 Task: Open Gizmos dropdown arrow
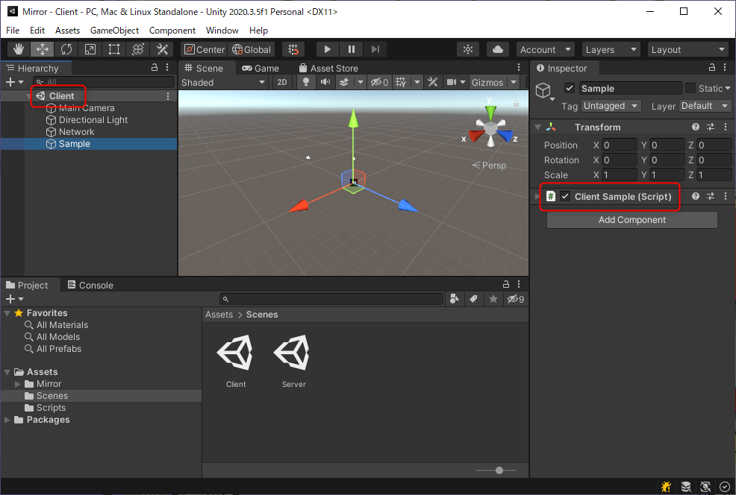(514, 83)
